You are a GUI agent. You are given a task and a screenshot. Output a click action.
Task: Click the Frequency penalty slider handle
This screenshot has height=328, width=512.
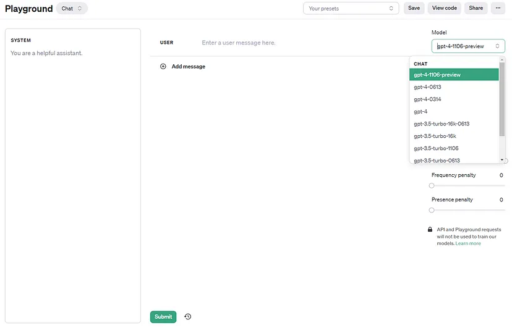[x=432, y=185]
